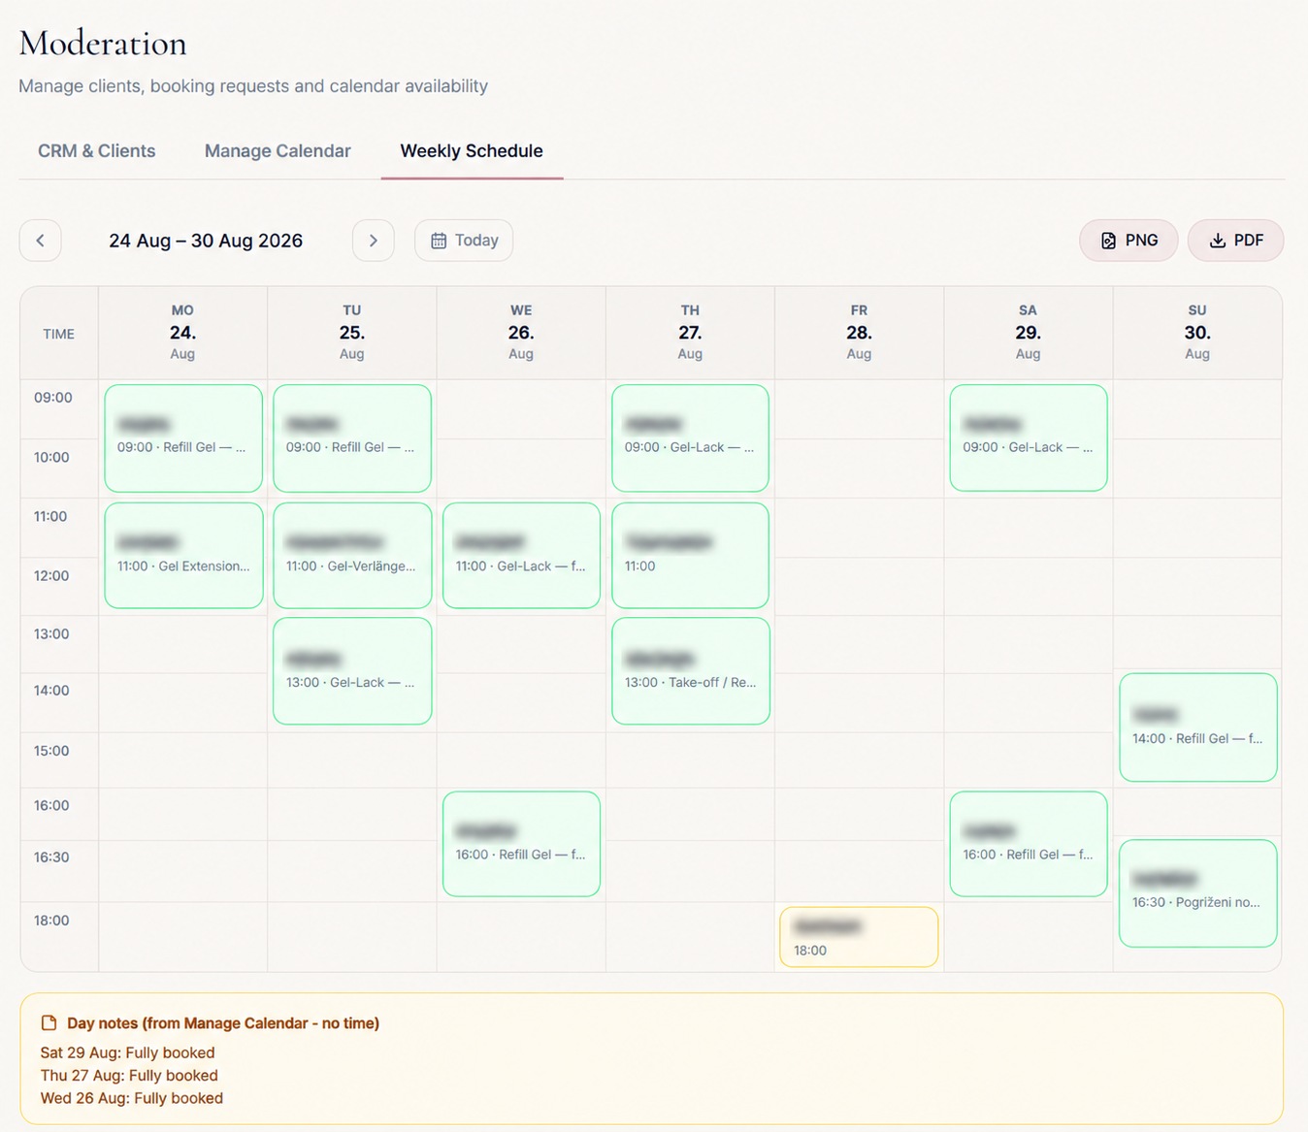Click the FR 28. Aug column header
1308x1132 pixels.
click(x=859, y=333)
